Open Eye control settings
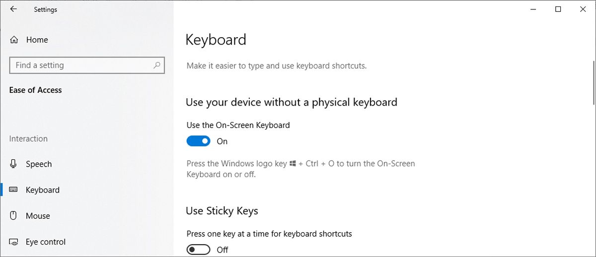 [46, 242]
